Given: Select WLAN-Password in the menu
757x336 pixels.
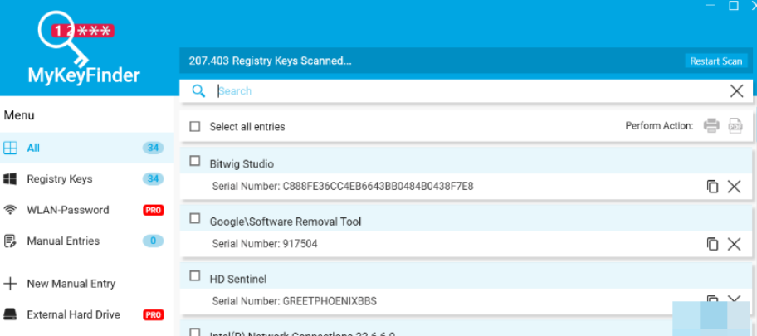Looking at the screenshot, I should pos(87,210).
